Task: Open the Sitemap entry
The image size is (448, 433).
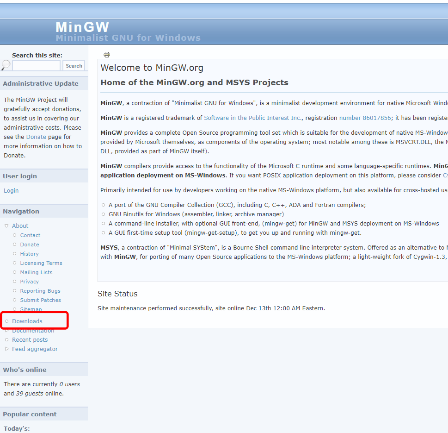Action: (x=31, y=309)
